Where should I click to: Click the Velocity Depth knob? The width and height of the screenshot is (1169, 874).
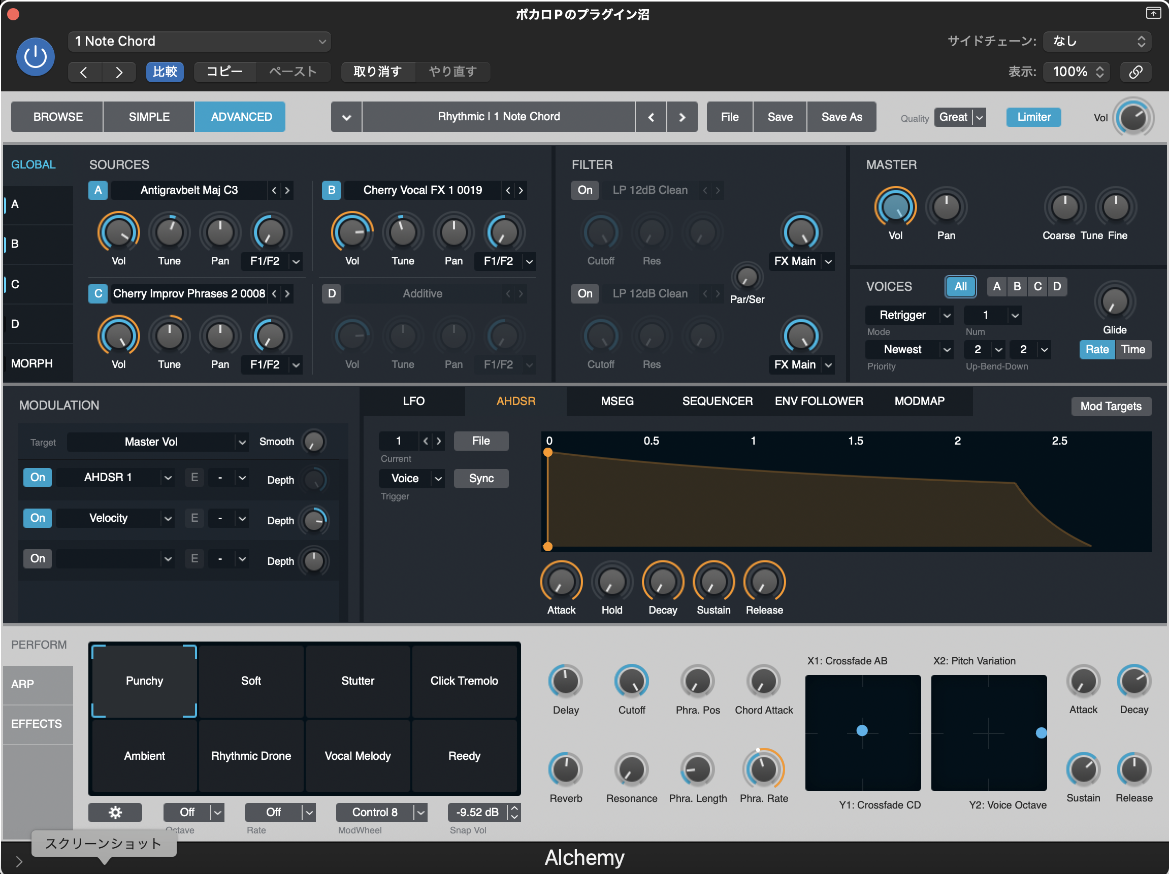(314, 521)
